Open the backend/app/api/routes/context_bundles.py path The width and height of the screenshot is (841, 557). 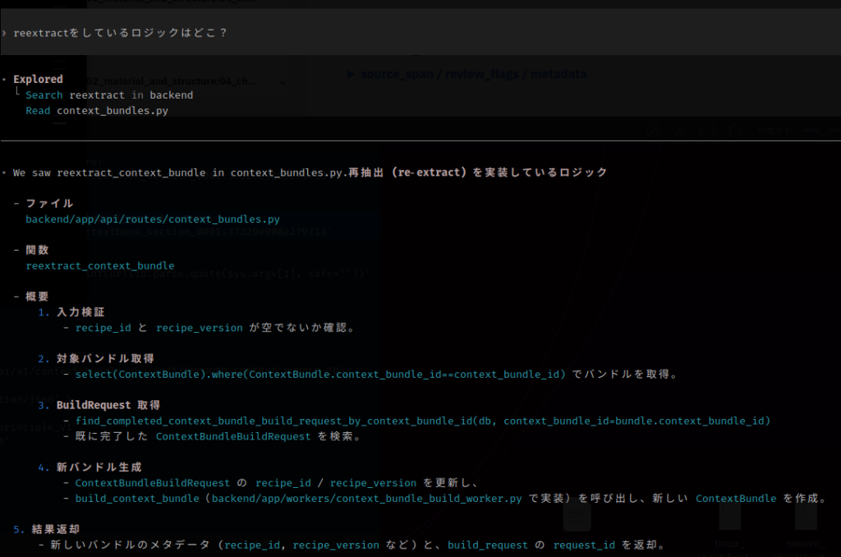click(153, 219)
